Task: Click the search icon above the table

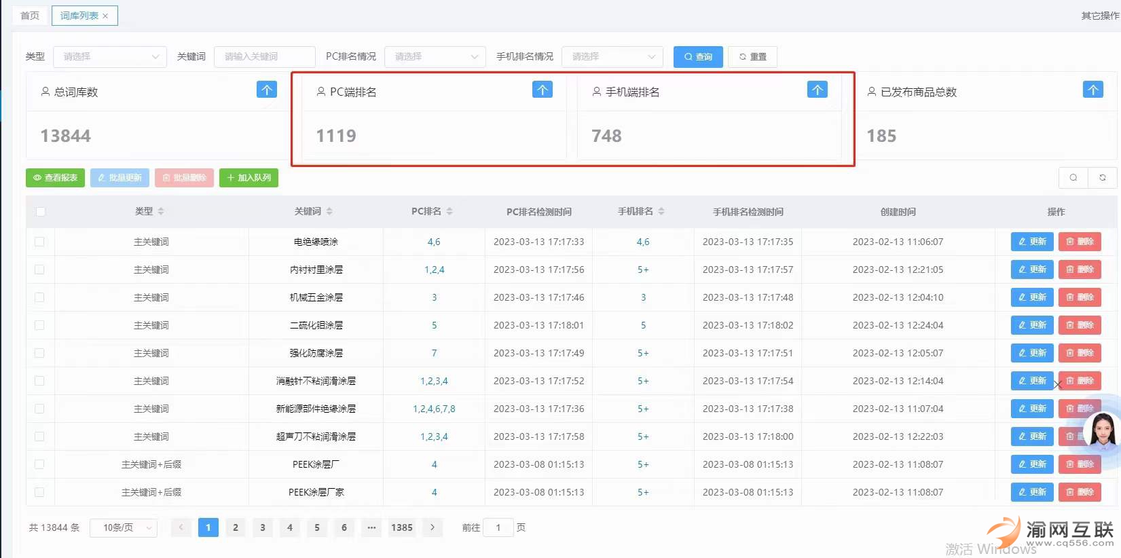Action: click(1073, 178)
